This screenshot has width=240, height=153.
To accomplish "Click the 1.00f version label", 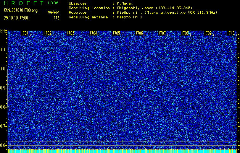I will click(x=53, y=3).
